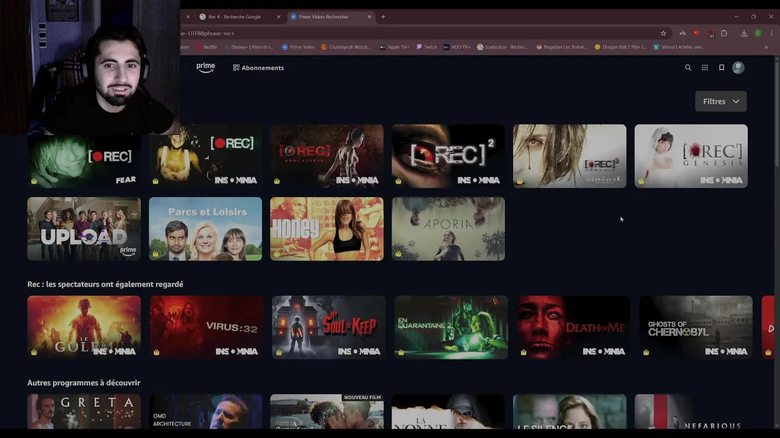Open the Le Golem thumbnail
The height and width of the screenshot is (438, 780).
[x=84, y=327]
